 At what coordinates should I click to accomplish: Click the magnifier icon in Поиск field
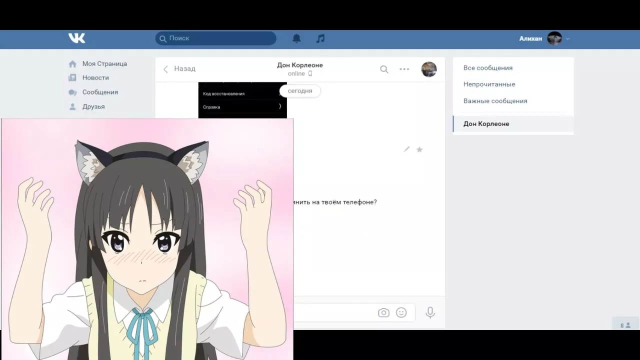point(162,38)
